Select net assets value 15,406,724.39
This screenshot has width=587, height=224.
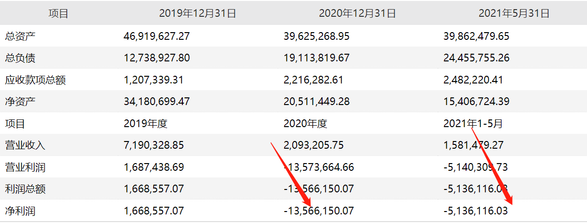point(476,102)
